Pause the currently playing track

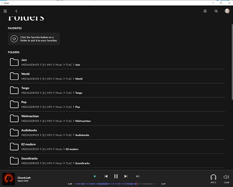pos(116,176)
